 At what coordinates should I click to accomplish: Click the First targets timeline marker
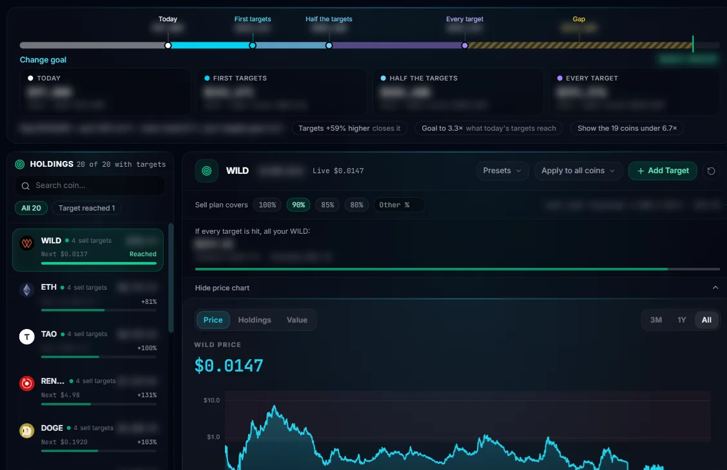pyautogui.click(x=253, y=45)
